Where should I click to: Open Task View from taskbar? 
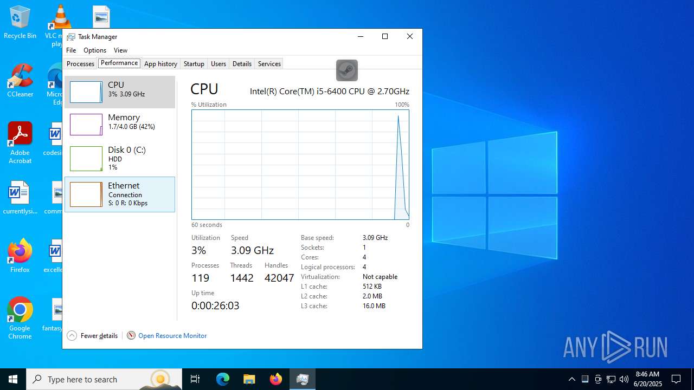tap(195, 379)
